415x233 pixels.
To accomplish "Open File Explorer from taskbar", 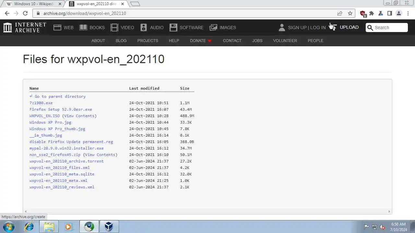I will point(49,227).
